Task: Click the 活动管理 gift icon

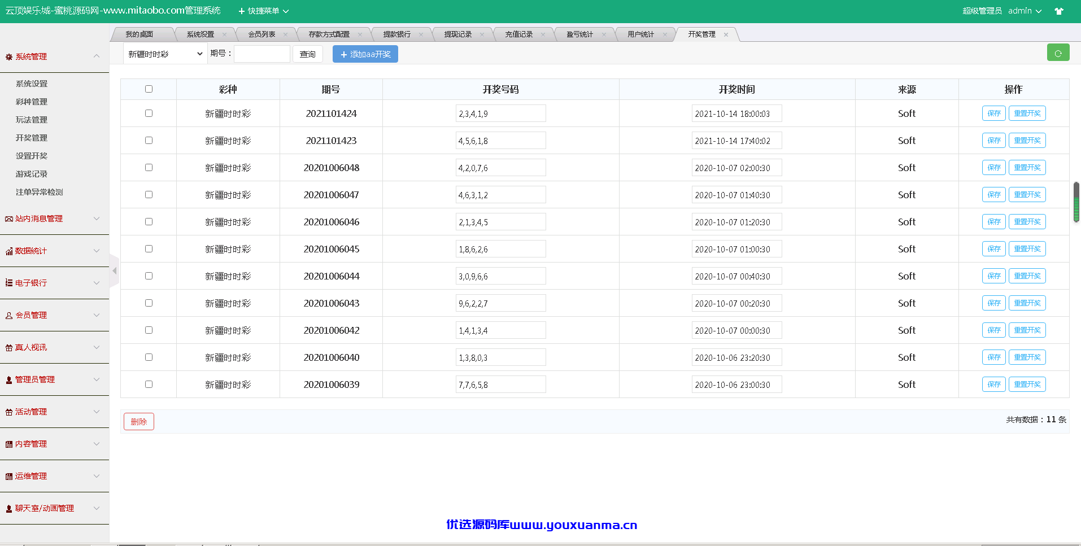Action: pos(9,412)
